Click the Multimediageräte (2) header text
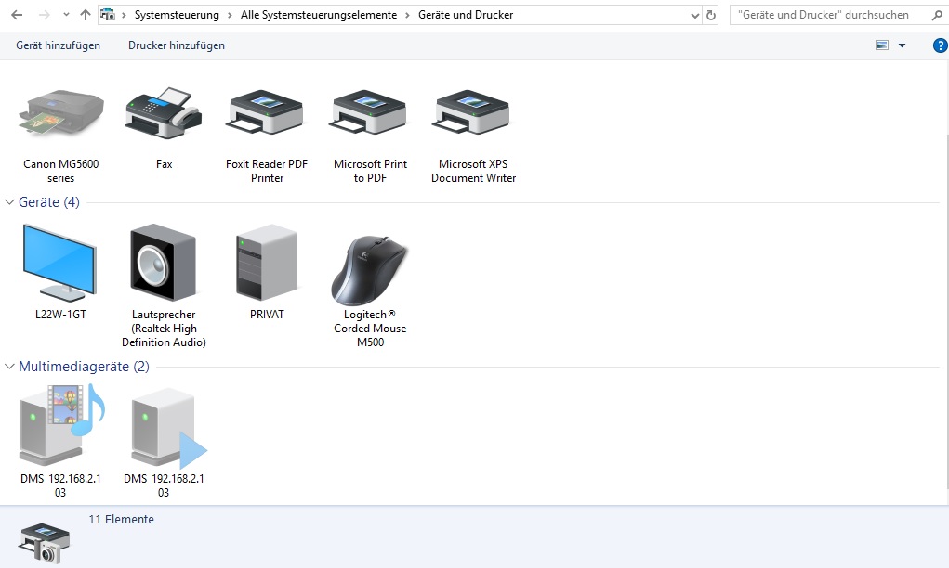The height and width of the screenshot is (568, 949). (x=85, y=367)
